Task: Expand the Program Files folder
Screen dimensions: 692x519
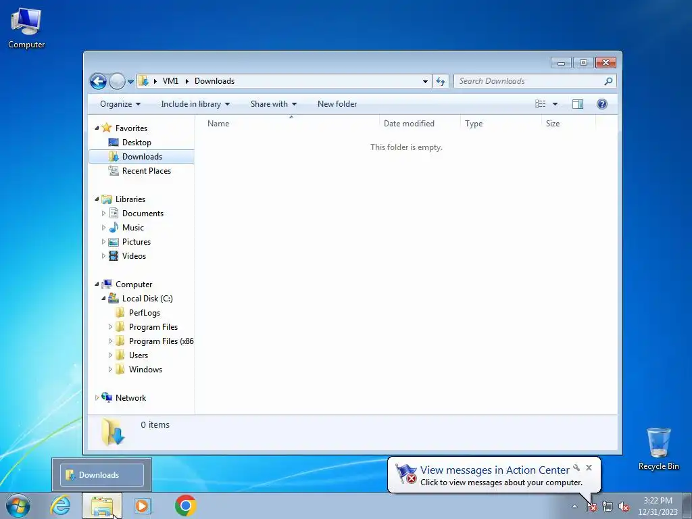Action: (110, 327)
